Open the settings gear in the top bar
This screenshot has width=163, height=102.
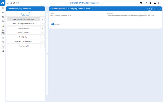click(x=150, y=3)
